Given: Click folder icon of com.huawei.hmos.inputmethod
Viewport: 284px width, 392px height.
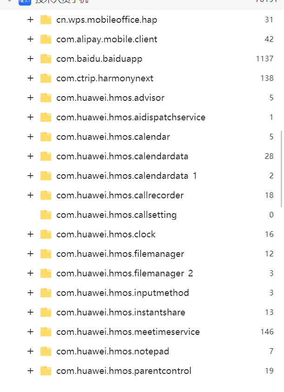Looking at the screenshot, I should click(46, 293).
